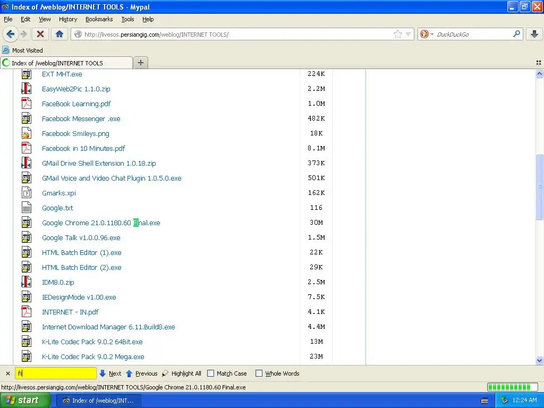
Task: Open K-Lite Codec Pack 9.0.2 64Bit.exe link
Action: [92, 342]
